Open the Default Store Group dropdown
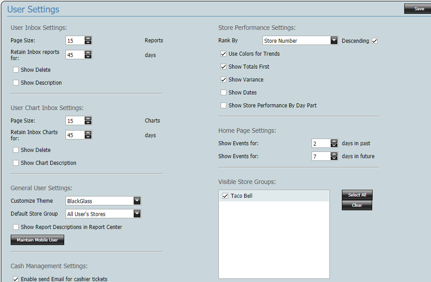The width and height of the screenshot is (431, 282). 137,213
